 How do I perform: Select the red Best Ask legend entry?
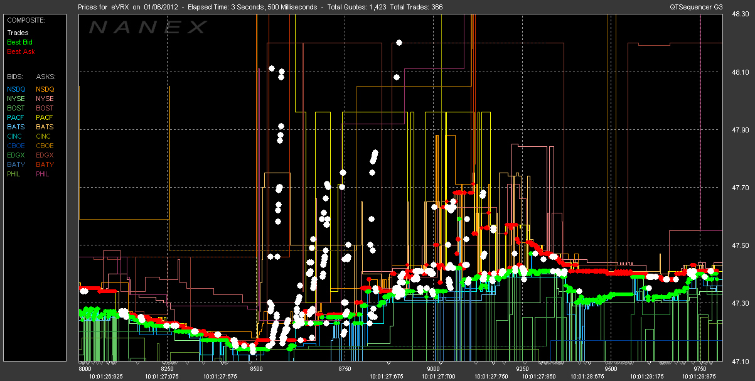(19, 51)
